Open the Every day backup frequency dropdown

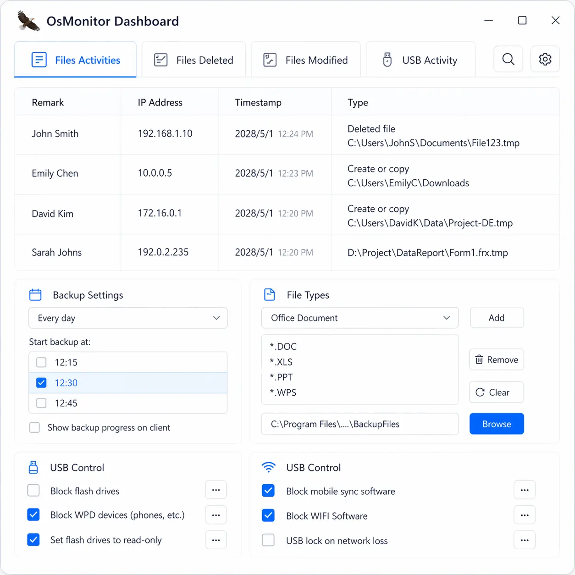pyautogui.click(x=128, y=318)
